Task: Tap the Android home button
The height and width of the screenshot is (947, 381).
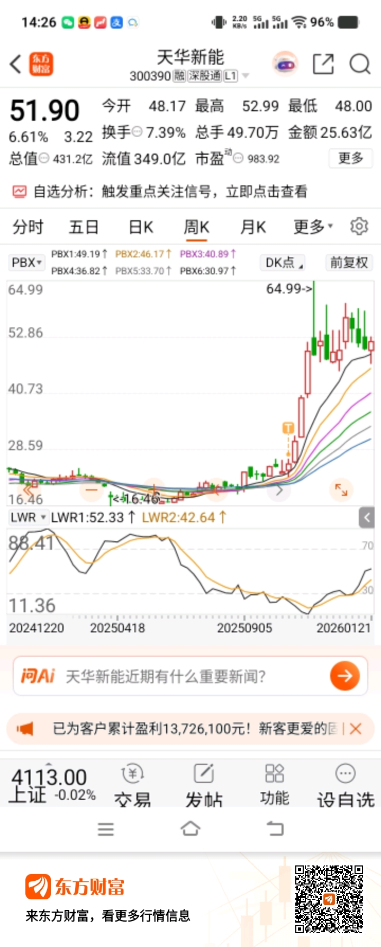Action: point(190,828)
